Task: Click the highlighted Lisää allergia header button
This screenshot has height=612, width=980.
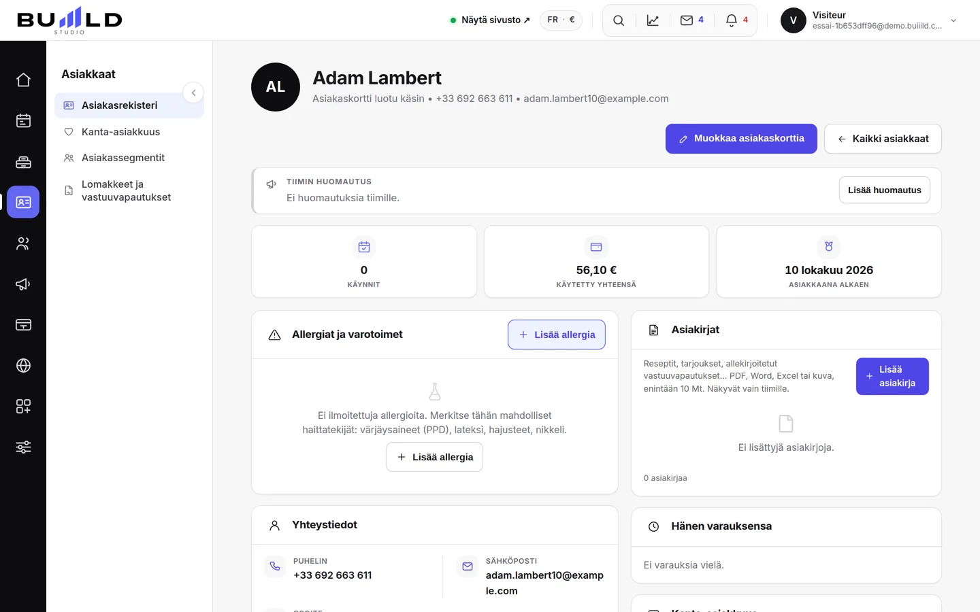Action: [x=557, y=335]
